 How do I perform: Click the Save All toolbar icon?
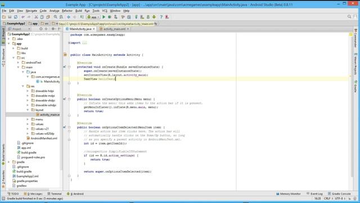tap(10, 17)
